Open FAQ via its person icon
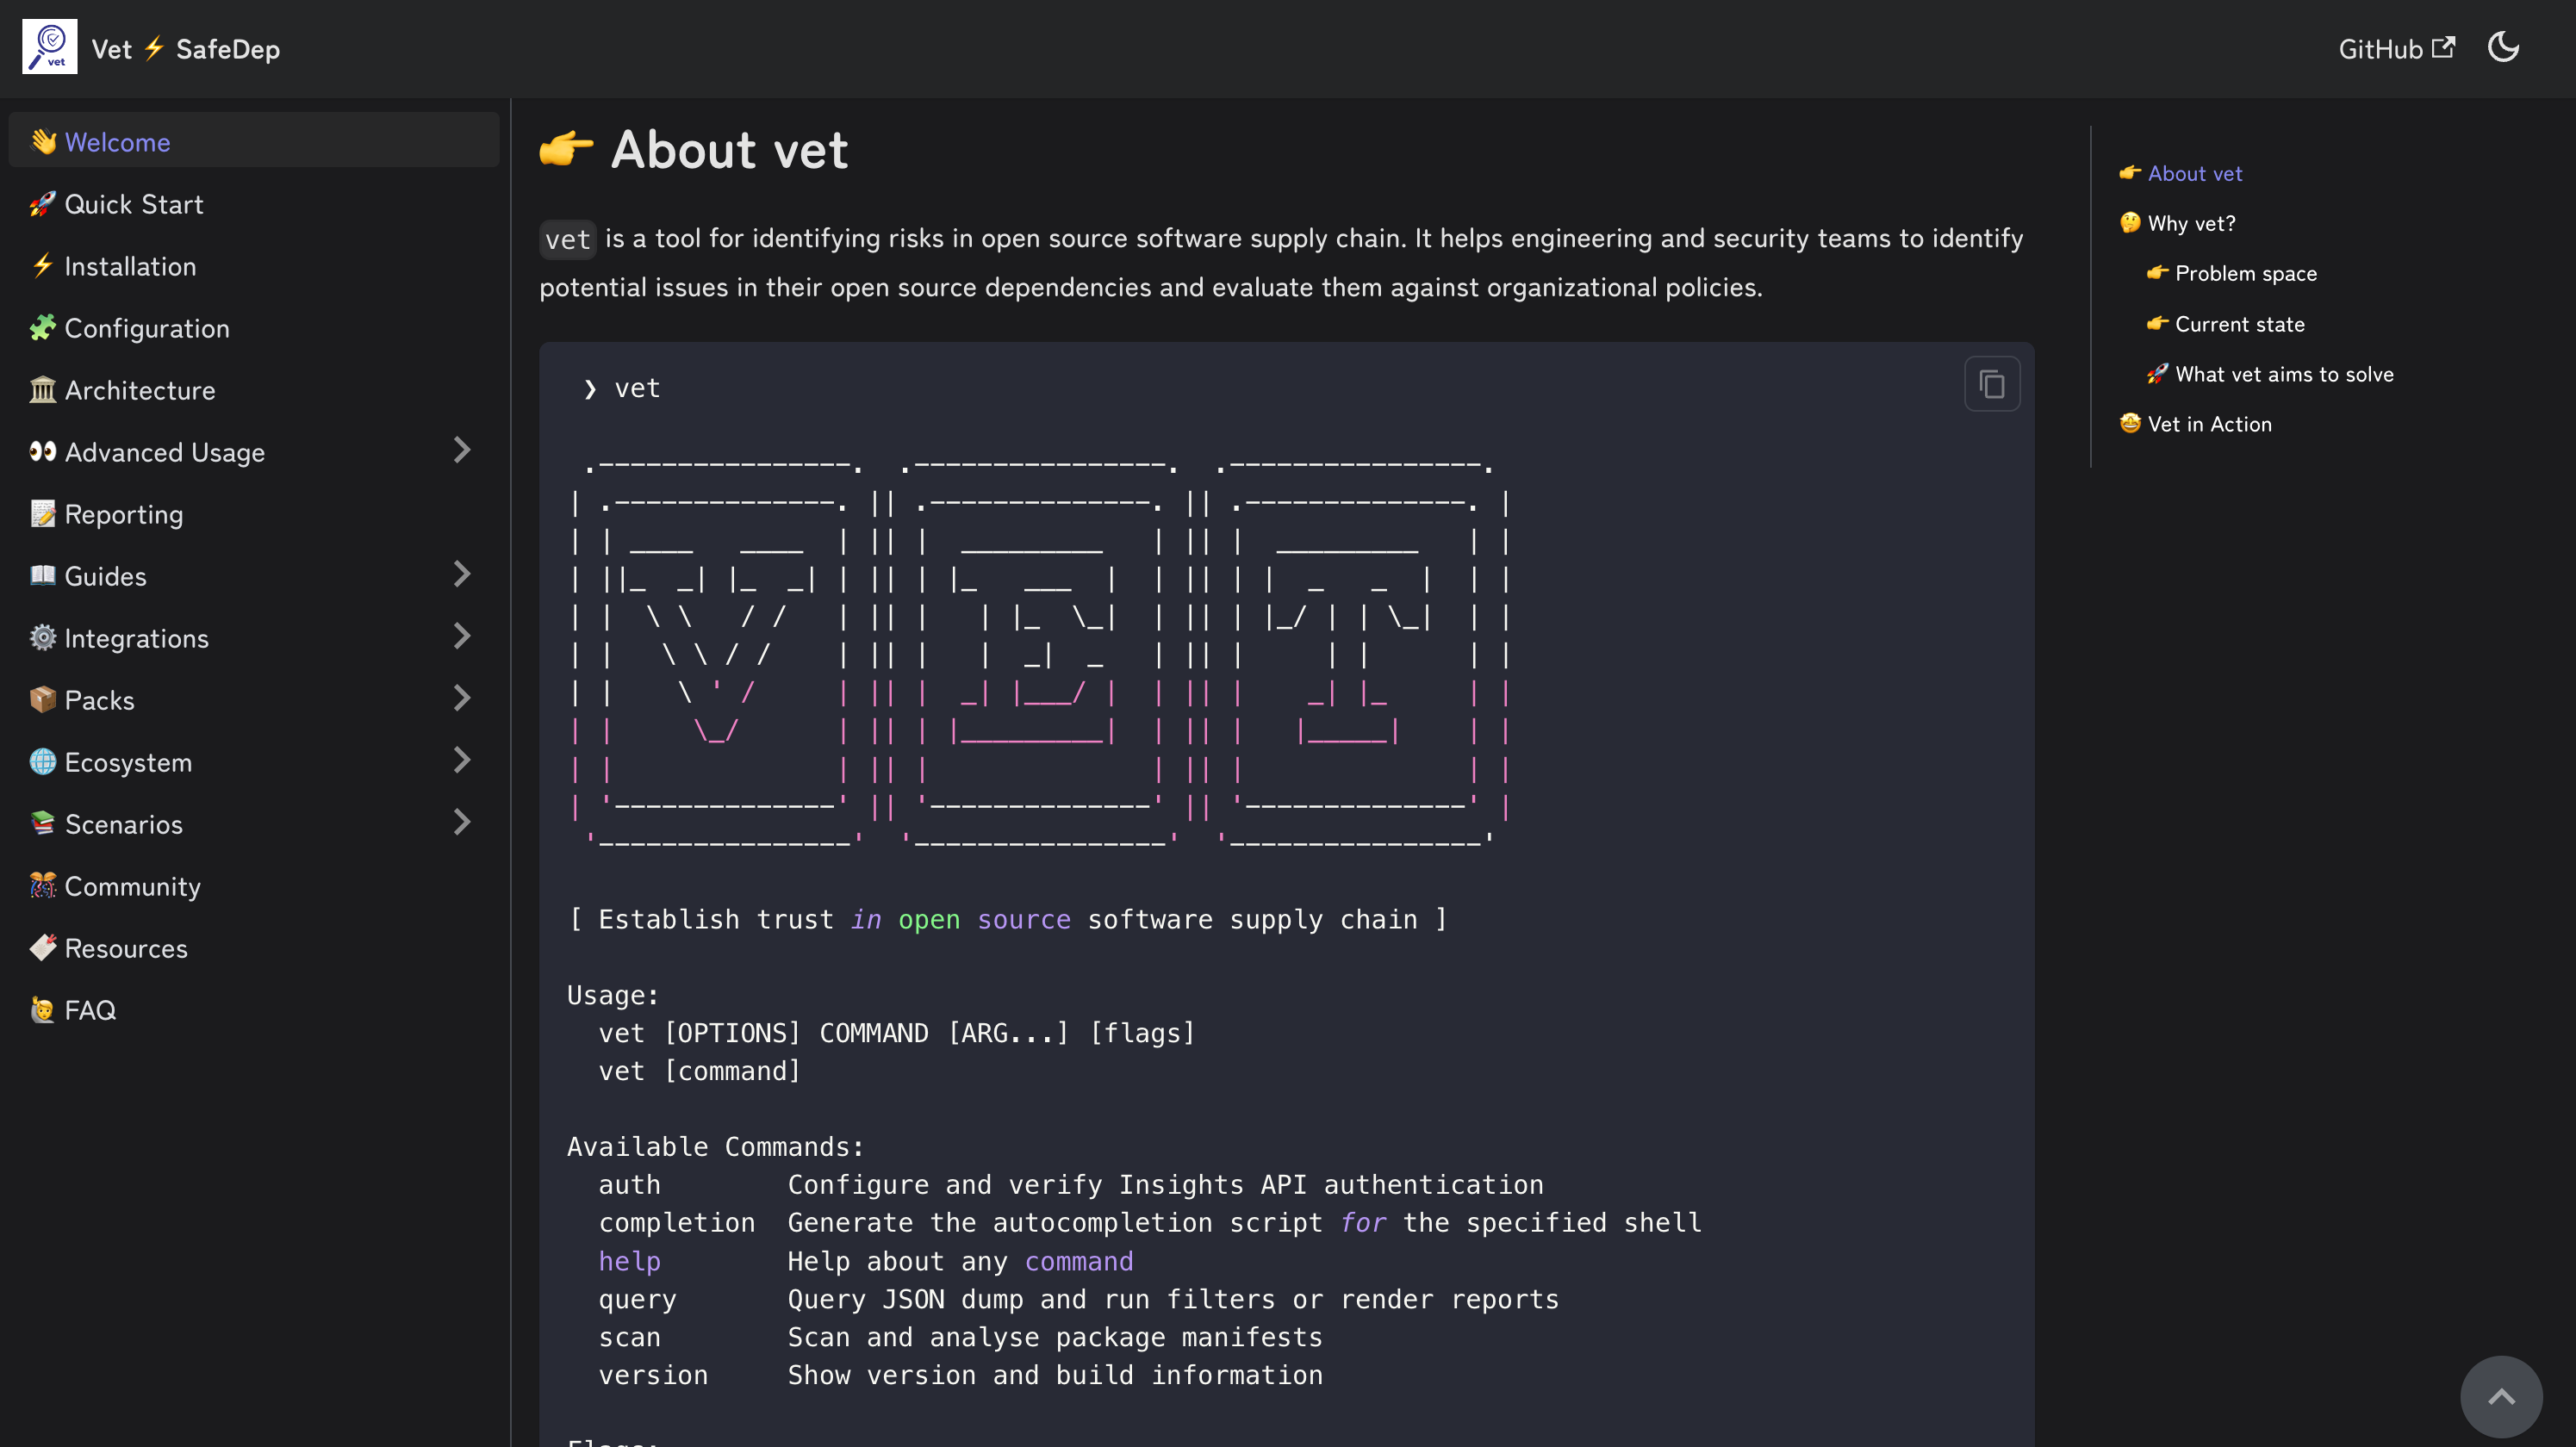Viewport: 2576px width, 1447px height. coord(43,1010)
